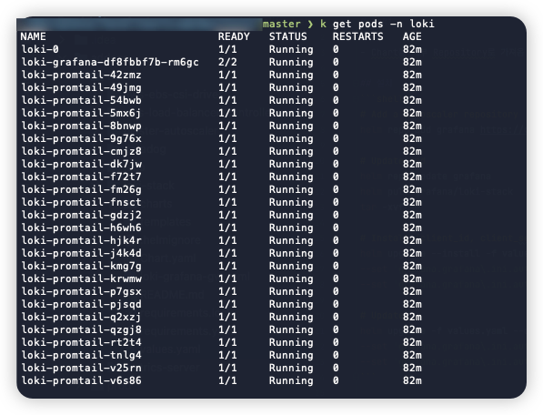Screen dimensions: 543x415
Task: Click the READY column header
Action: pos(234,36)
